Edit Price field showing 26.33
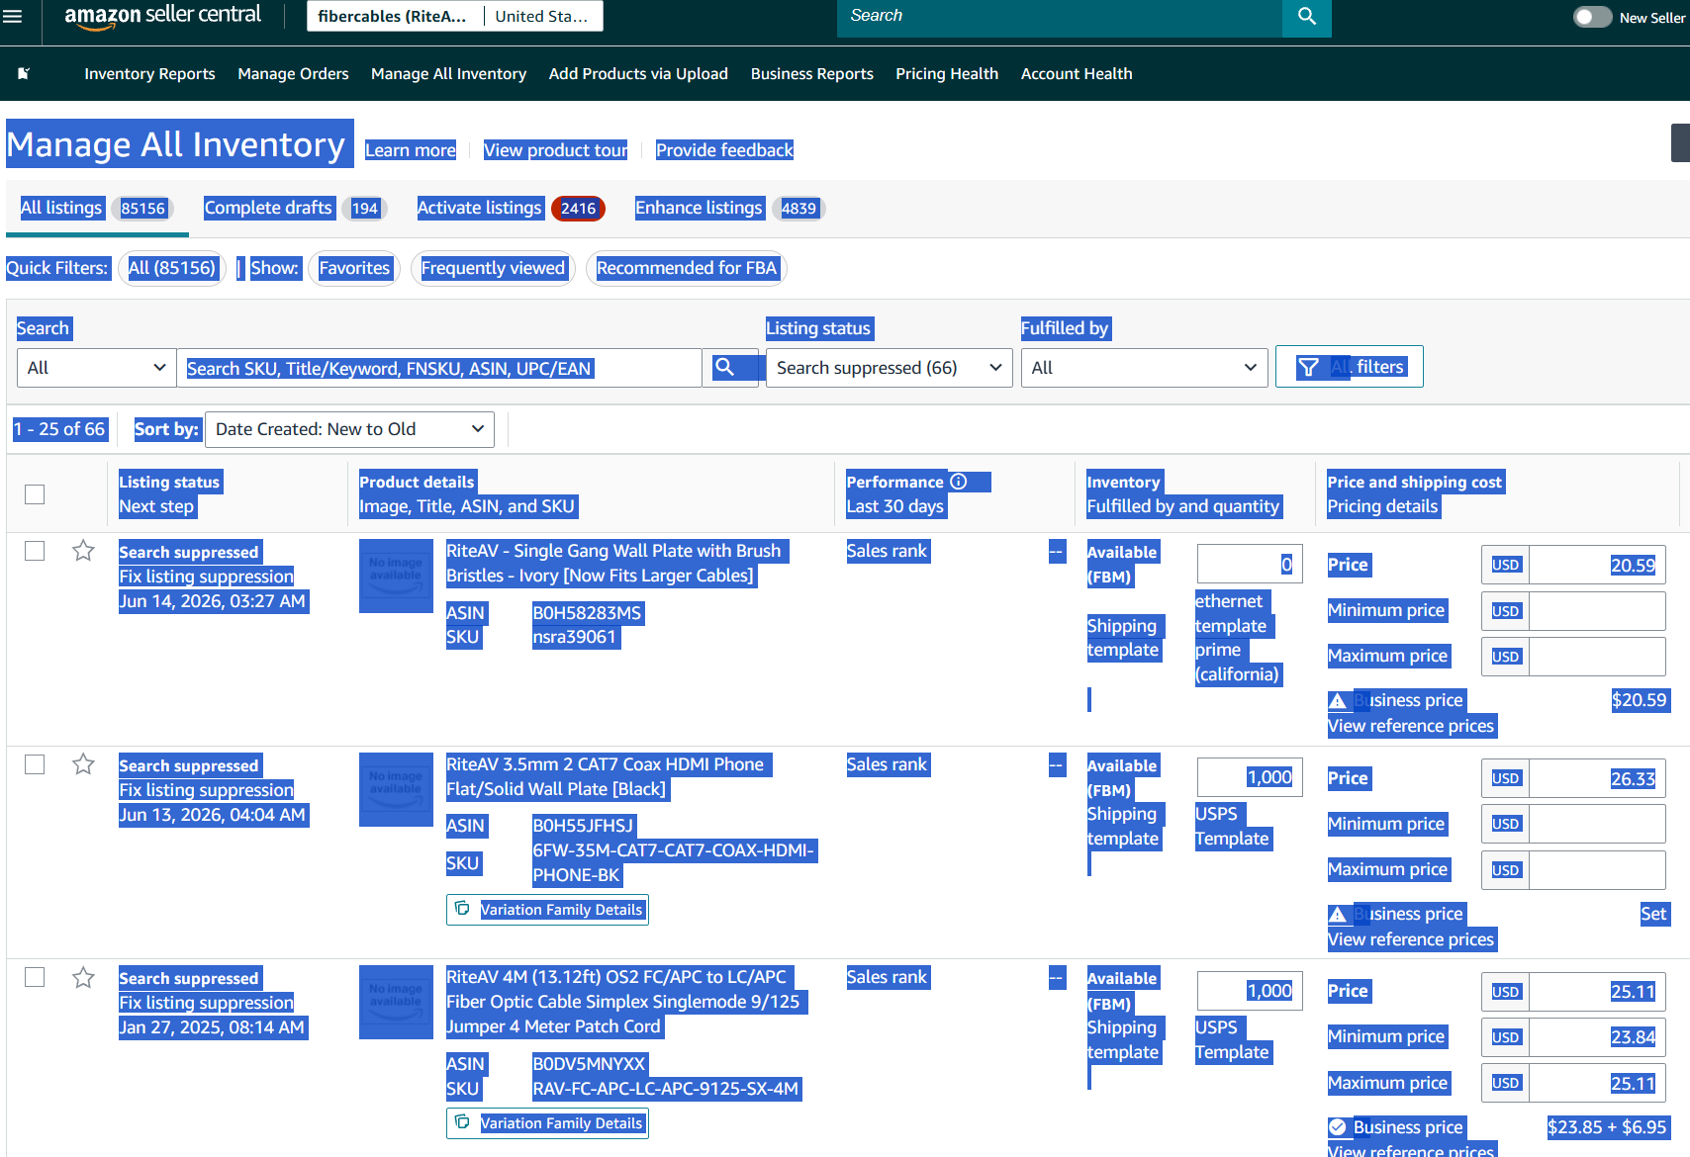Viewport: 1690px width, 1157px height. [x=1597, y=778]
